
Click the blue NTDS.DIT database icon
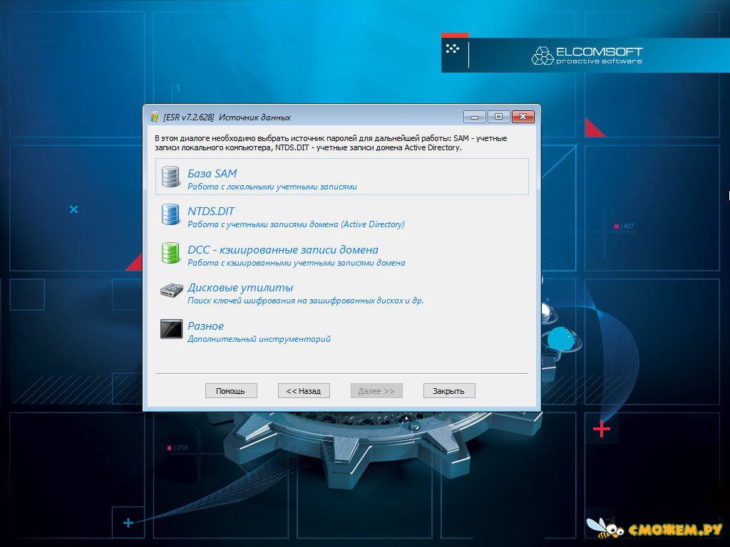coord(170,214)
